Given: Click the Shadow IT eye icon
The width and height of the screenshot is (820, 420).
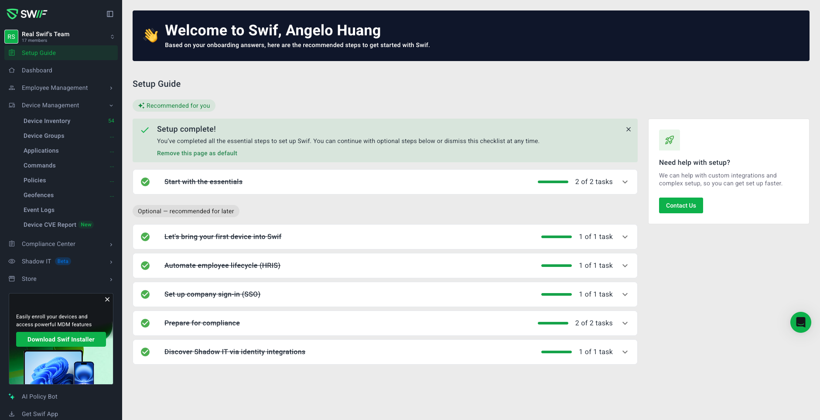Looking at the screenshot, I should (12, 261).
